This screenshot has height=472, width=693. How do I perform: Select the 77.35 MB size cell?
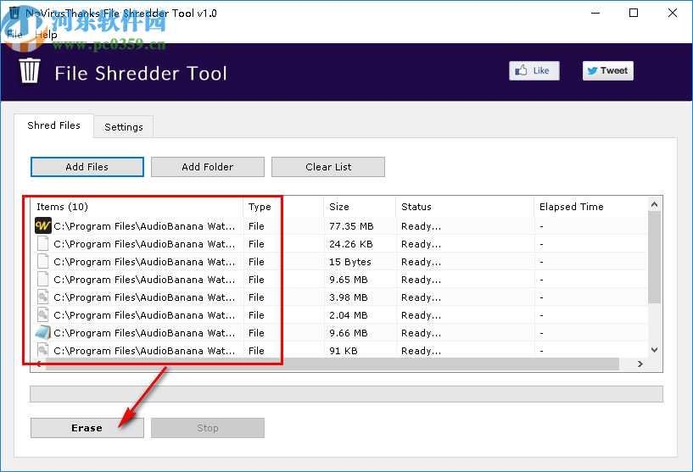[x=351, y=226]
